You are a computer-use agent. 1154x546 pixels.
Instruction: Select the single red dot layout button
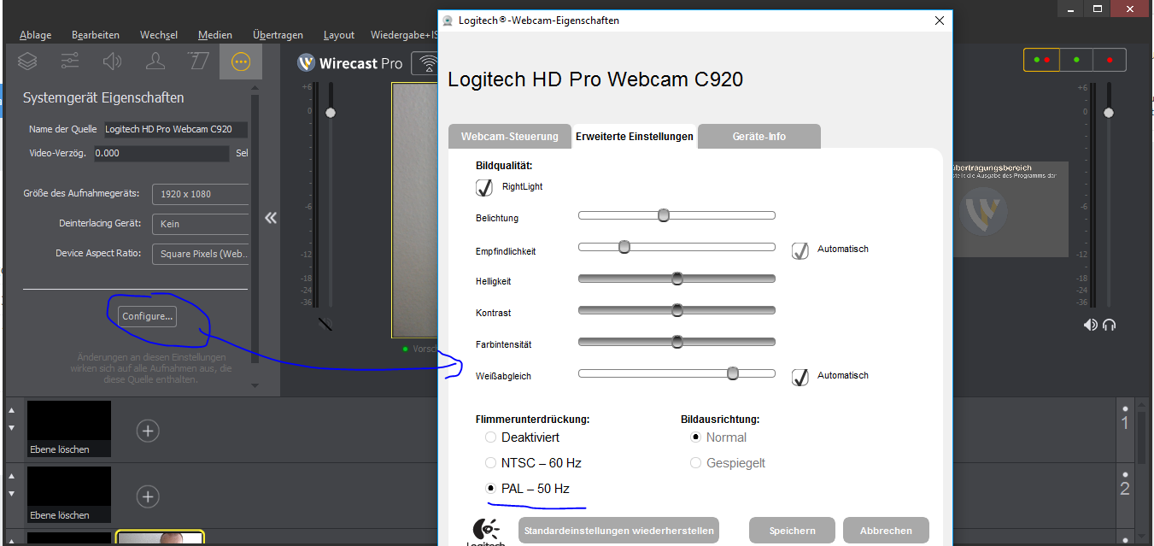[x=1110, y=60]
